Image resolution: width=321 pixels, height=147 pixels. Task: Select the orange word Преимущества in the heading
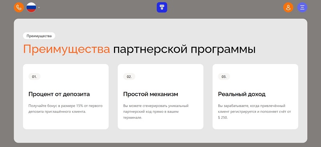coord(67,50)
